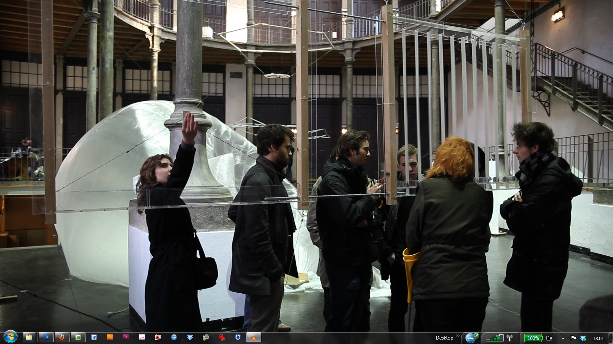The width and height of the screenshot is (613, 344).
Task: Launch Adobe InDesign from the taskbar
Action: point(126,337)
